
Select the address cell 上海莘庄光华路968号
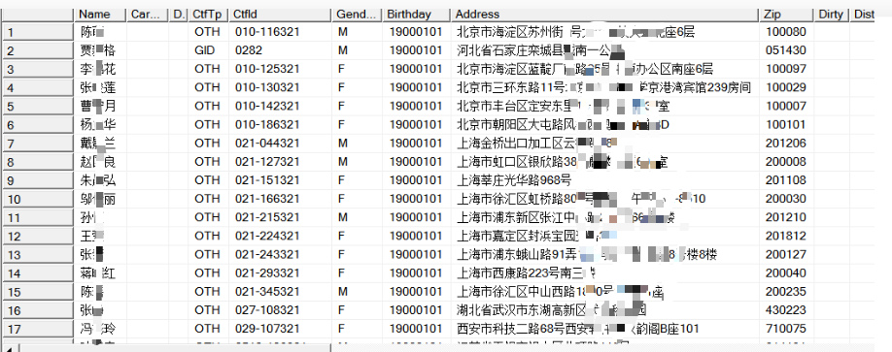tap(605, 180)
